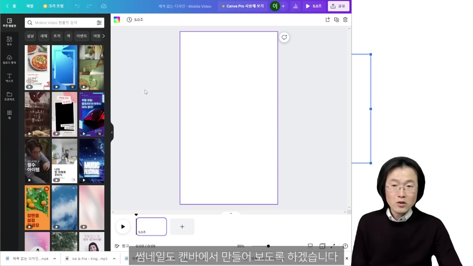
Task: Click the undo arrow in the top bar
Action: 77,6
